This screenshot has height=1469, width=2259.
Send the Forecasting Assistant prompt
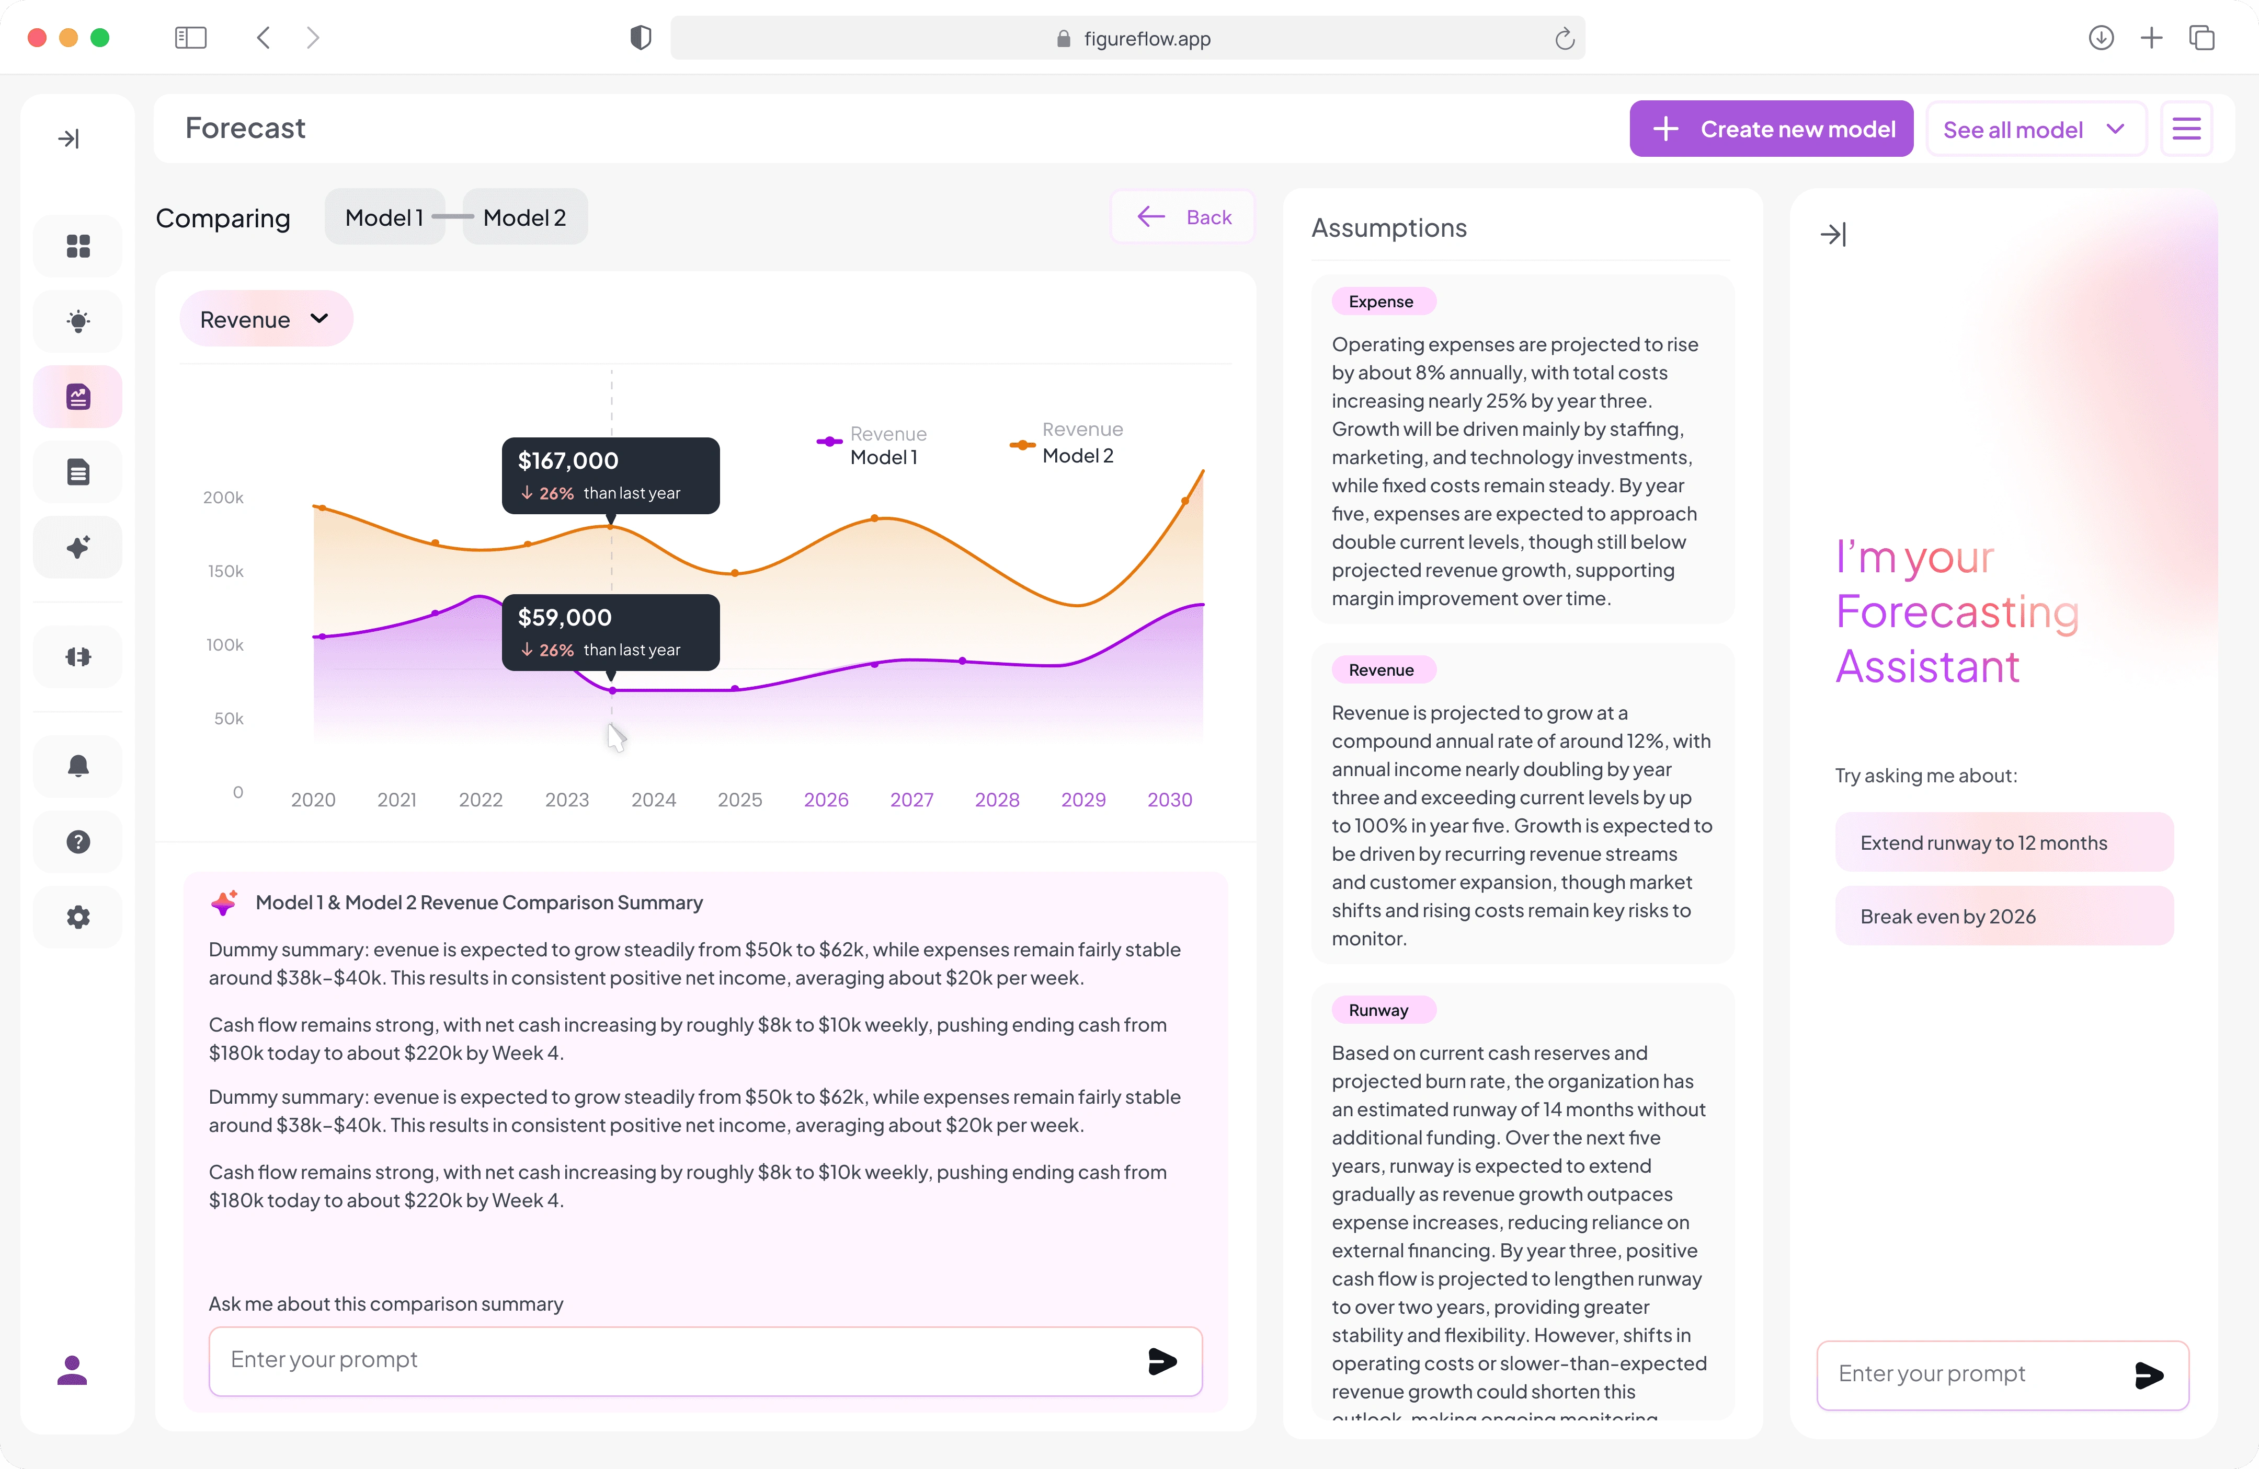(2149, 1375)
